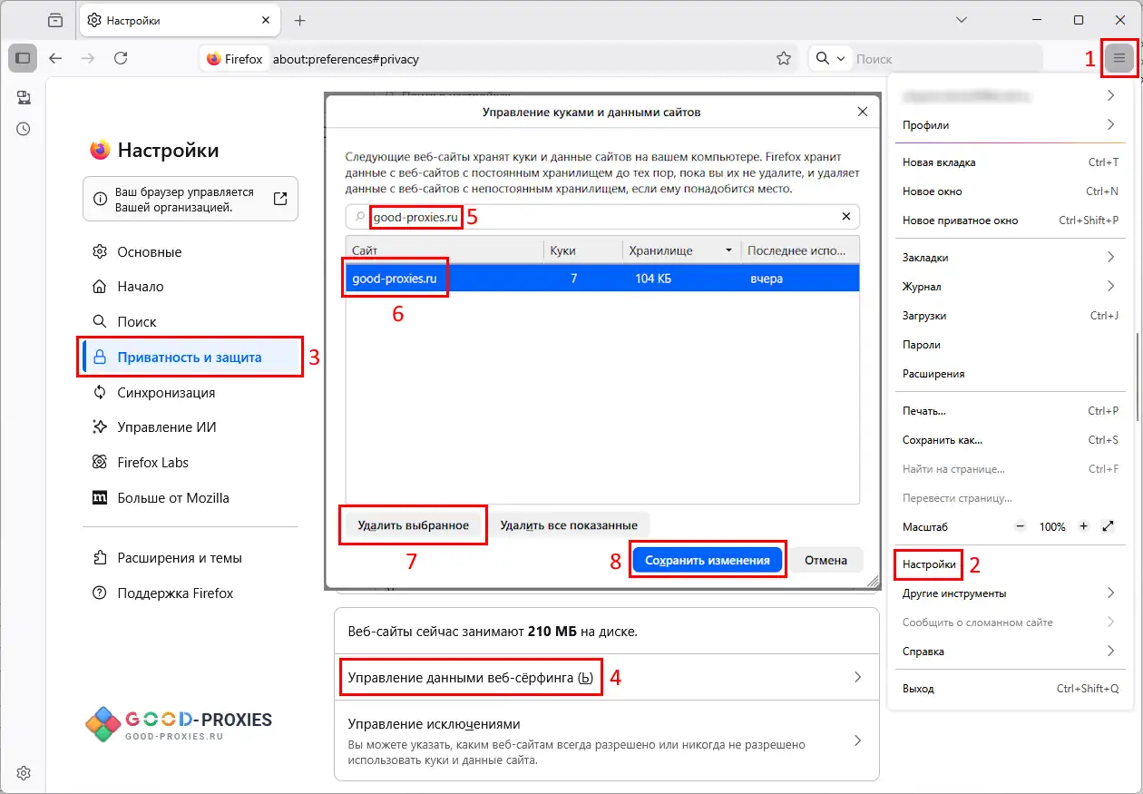1143x794 pixels.
Task: Select the good-proxies.ru site row
Action: tap(602, 279)
